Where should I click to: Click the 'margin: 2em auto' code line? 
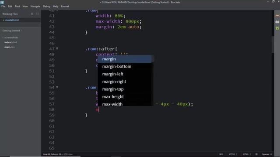(x=119, y=27)
